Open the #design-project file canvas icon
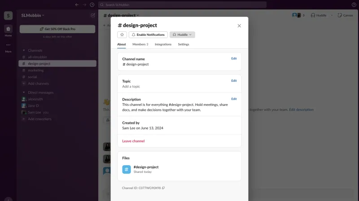This screenshot has width=359, height=201. (x=127, y=169)
